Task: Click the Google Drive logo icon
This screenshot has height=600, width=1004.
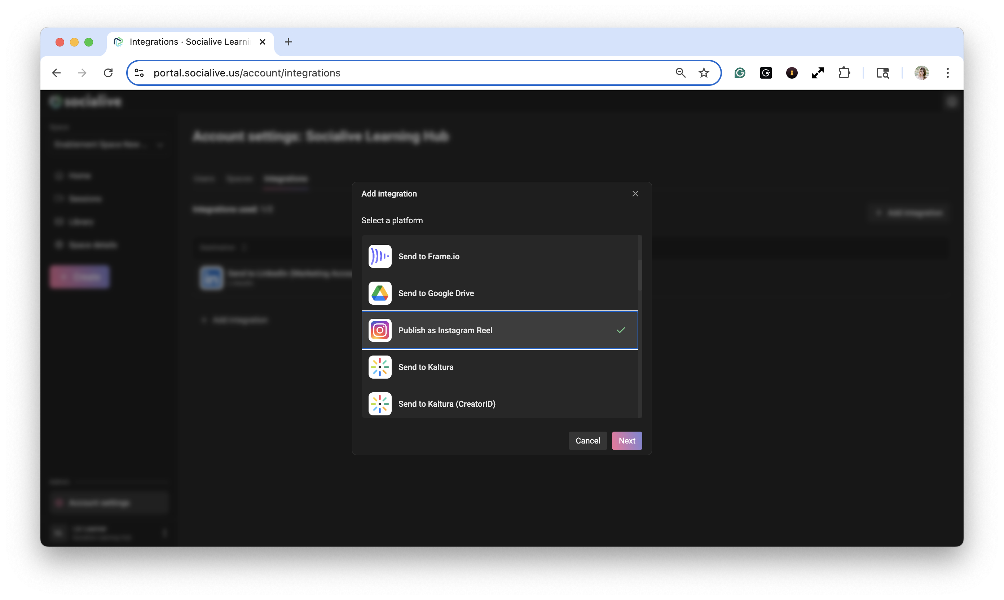Action: coord(380,293)
